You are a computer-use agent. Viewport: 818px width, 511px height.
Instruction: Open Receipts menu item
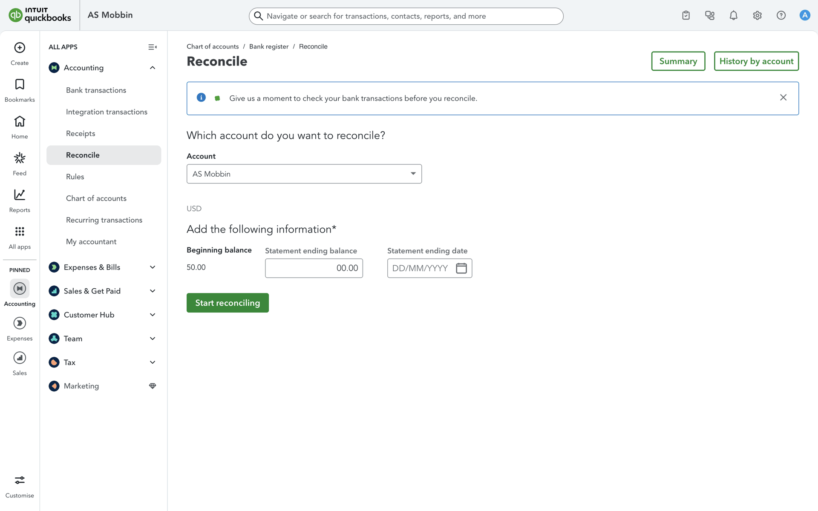pyautogui.click(x=81, y=133)
